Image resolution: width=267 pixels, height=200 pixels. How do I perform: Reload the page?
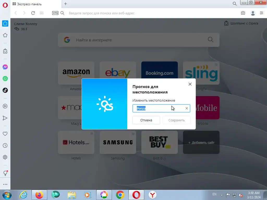(33, 13)
